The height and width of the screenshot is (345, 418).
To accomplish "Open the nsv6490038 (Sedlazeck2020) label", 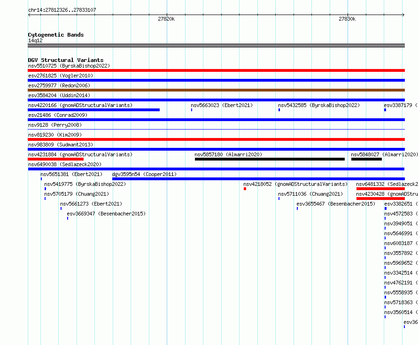I will tap(65, 164).
